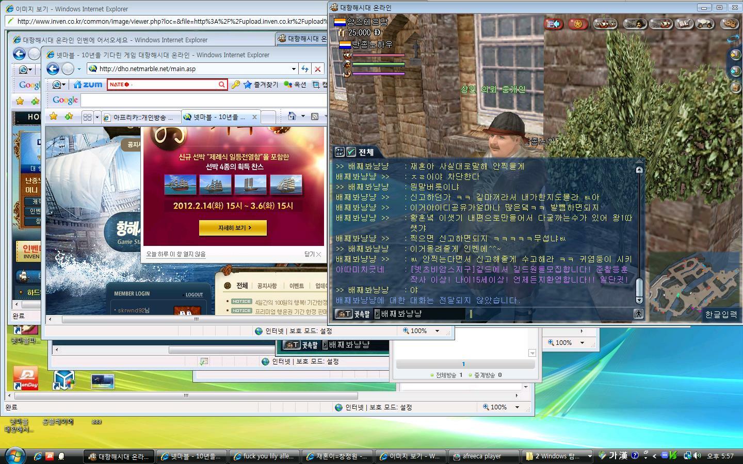Open the 100% zoom level dropdown arrow
743x464 pixels.
(437, 331)
